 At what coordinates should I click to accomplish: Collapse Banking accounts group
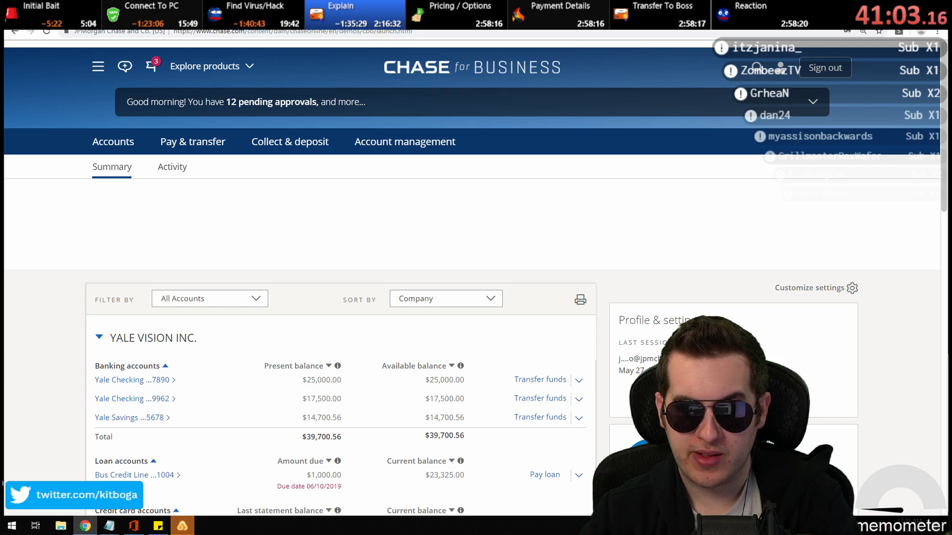[x=165, y=366]
